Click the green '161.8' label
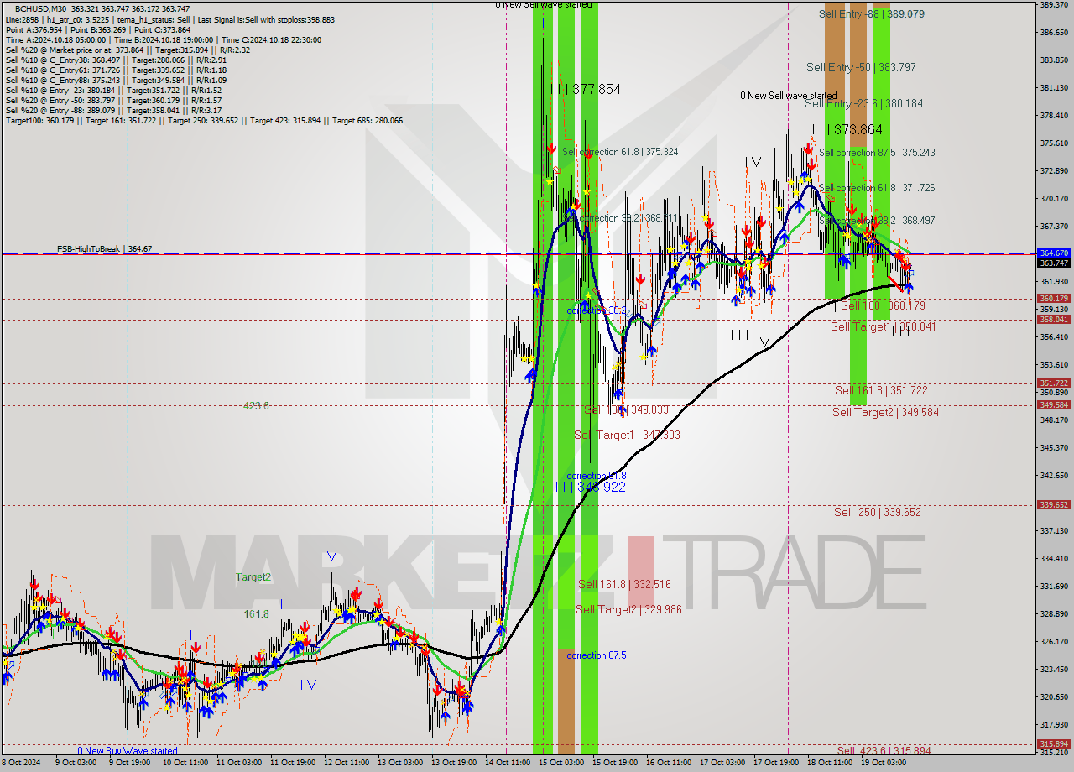 [x=257, y=614]
